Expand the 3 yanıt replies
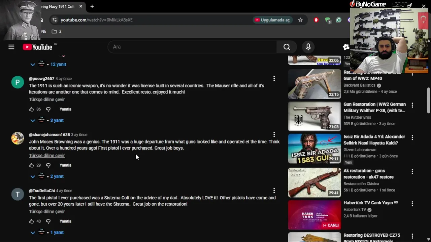Screen dimensions: 431x242 47,120
